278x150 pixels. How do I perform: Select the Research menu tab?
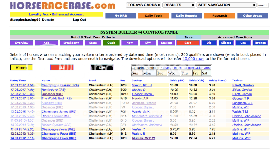click(x=219, y=16)
